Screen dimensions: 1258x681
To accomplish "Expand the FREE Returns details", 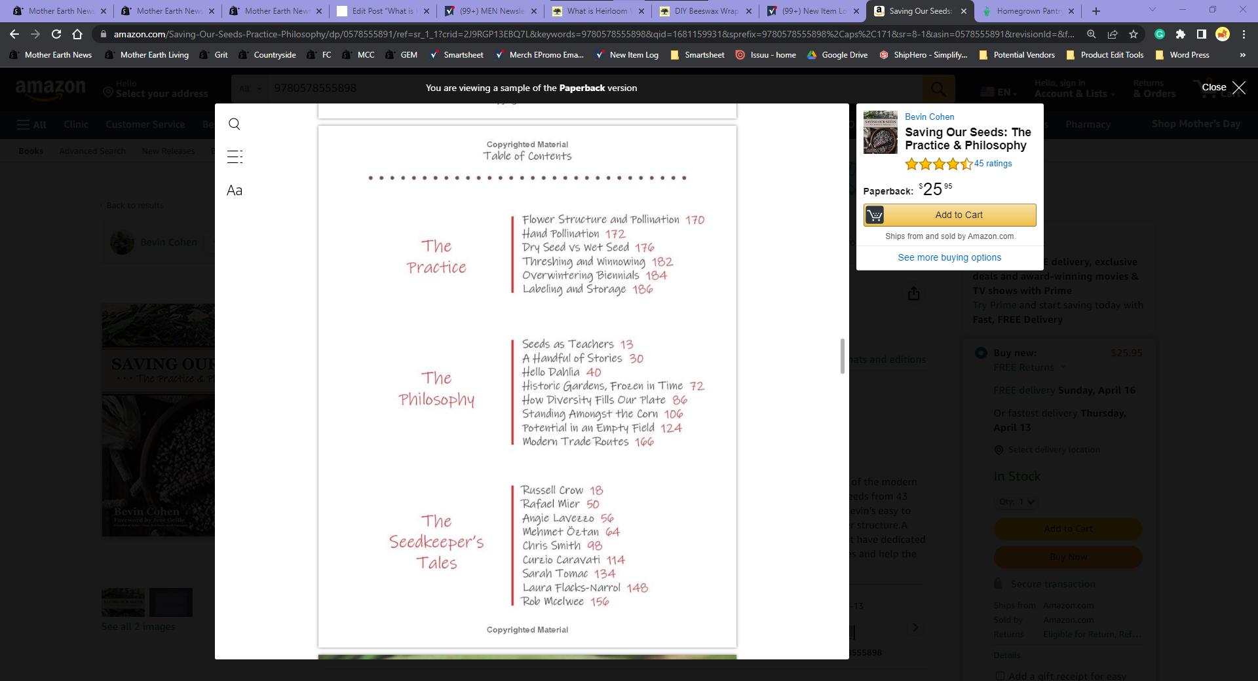I will tap(1030, 367).
